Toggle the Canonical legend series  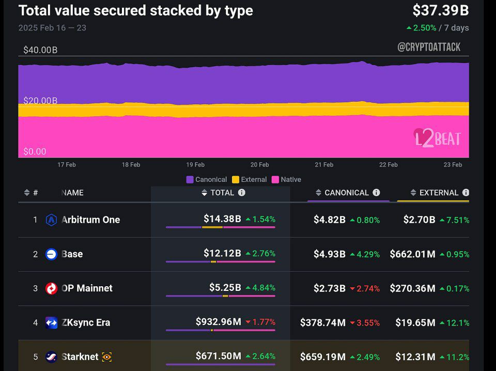(207, 180)
